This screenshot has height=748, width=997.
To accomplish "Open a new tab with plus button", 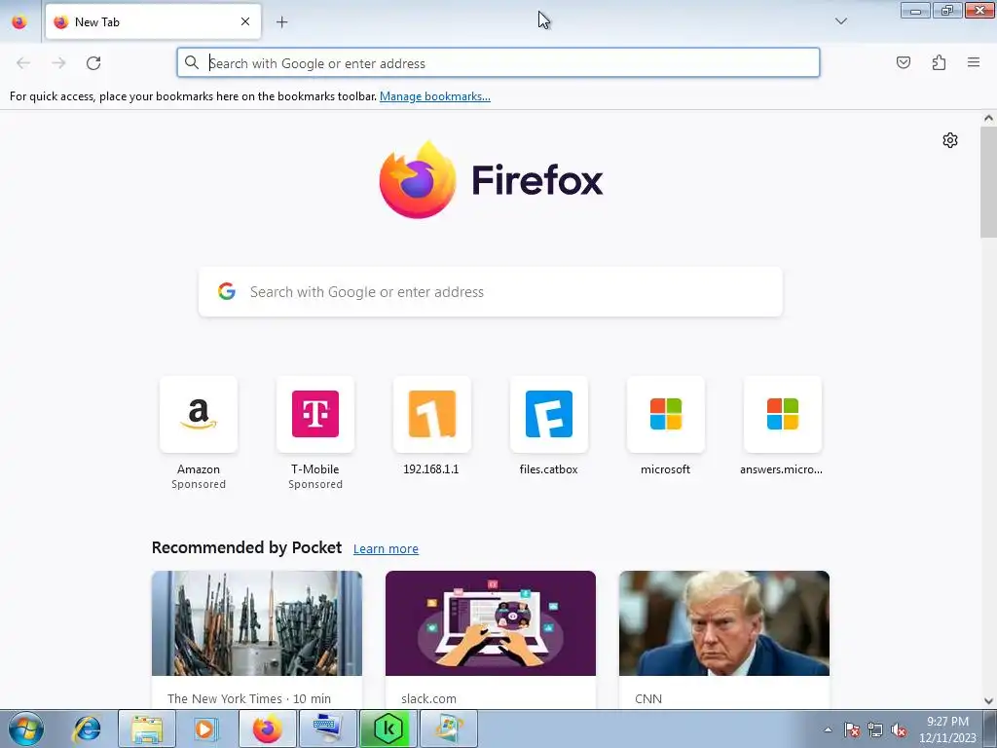I will [x=281, y=22].
